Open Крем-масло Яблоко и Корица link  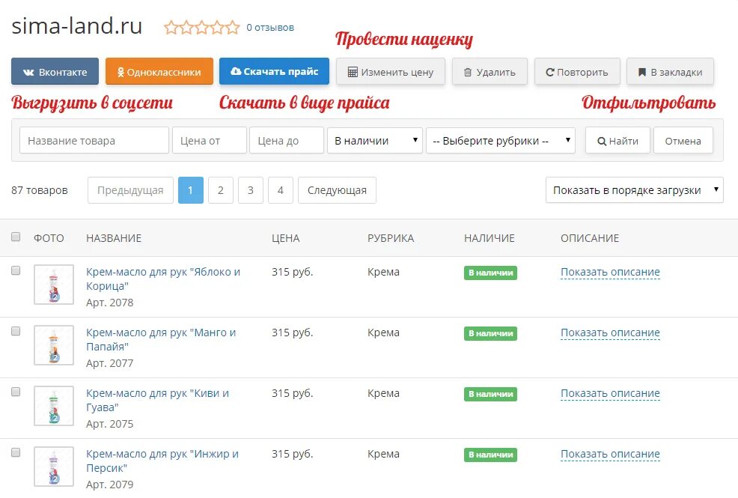click(163, 279)
